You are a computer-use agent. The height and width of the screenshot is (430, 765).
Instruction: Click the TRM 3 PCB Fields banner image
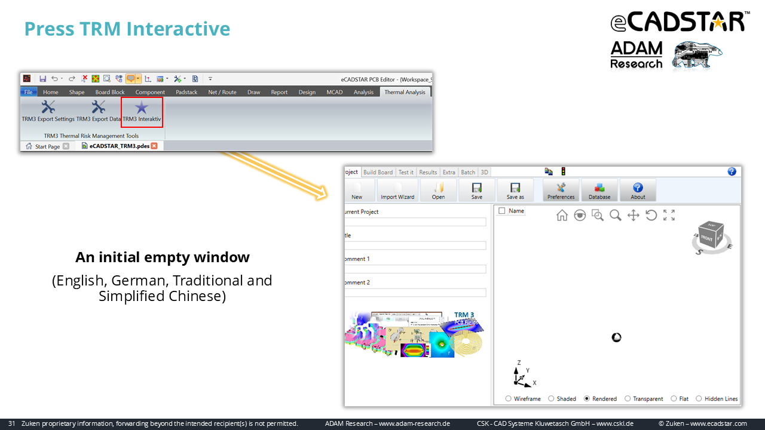(414, 334)
